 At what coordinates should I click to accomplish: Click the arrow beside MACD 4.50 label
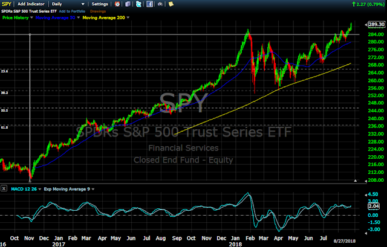coord(366,194)
